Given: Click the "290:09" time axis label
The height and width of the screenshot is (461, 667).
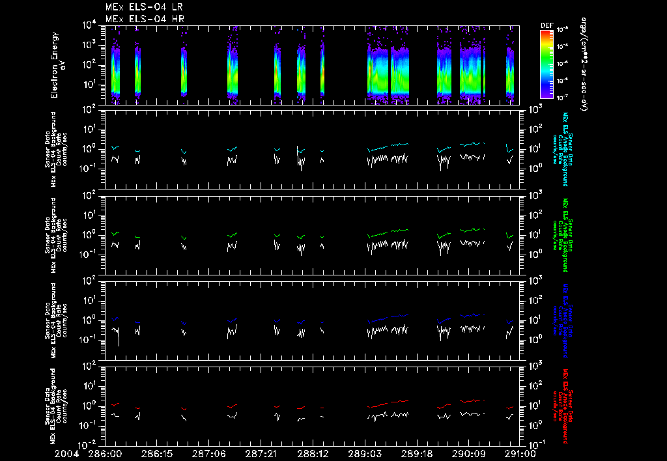Looking at the screenshot, I should pyautogui.click(x=468, y=454).
